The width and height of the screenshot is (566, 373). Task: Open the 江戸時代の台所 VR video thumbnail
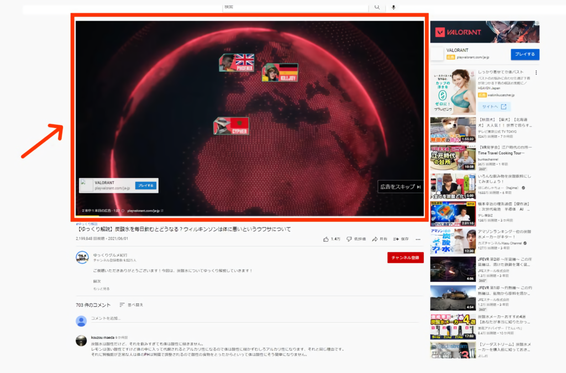pyautogui.click(x=453, y=158)
